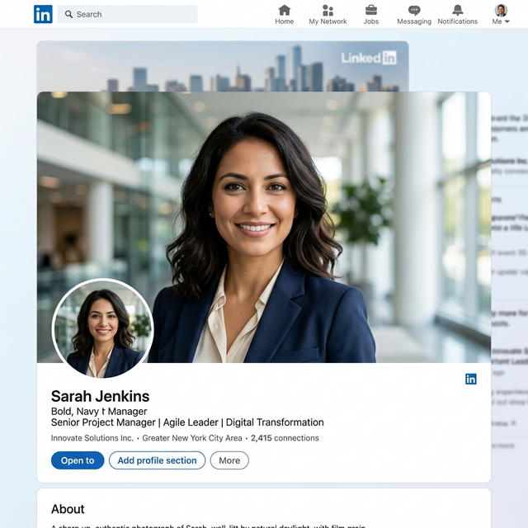Focus the Search input field
This screenshot has width=528, height=528.
coord(127,14)
